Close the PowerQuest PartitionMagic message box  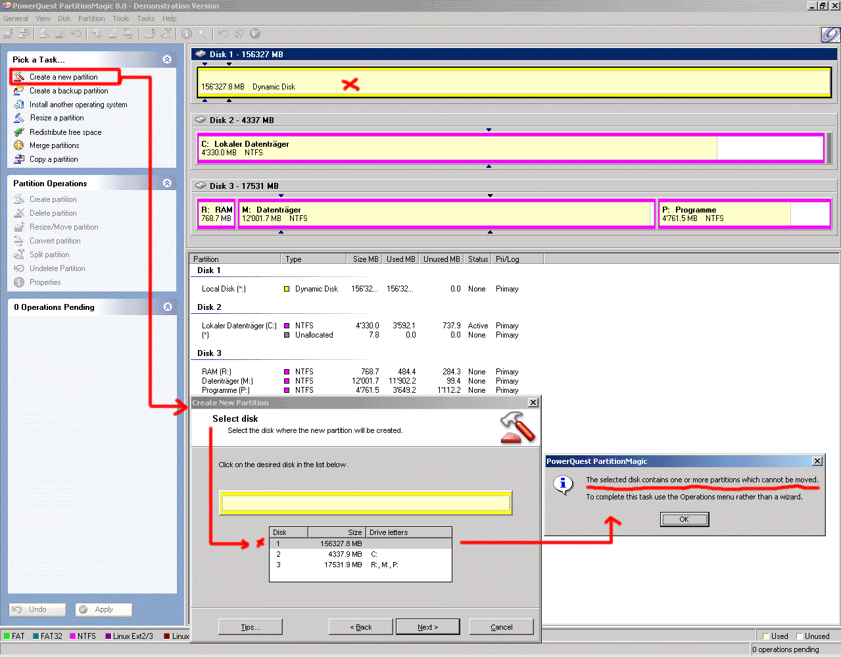tap(817, 461)
